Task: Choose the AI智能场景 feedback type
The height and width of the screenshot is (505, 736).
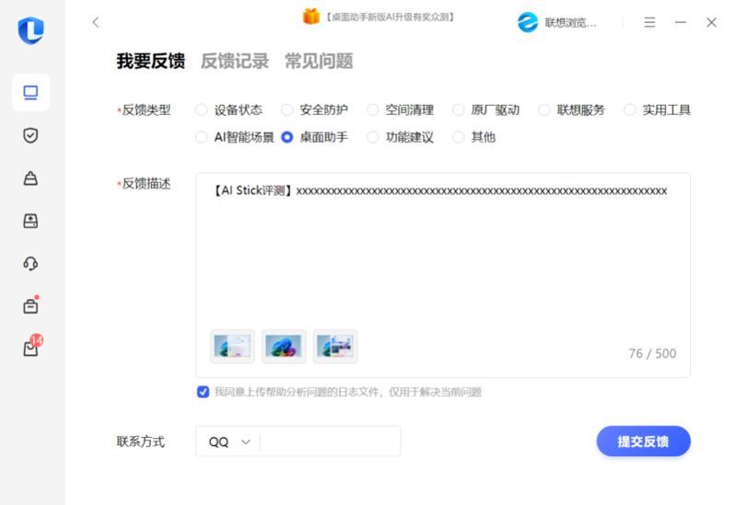Action: tap(202, 137)
